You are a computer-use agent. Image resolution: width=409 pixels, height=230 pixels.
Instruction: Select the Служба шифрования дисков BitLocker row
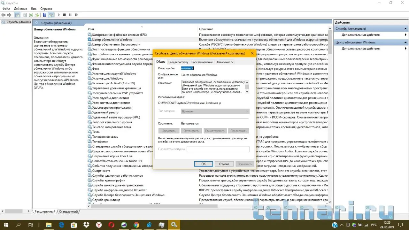[120, 190]
